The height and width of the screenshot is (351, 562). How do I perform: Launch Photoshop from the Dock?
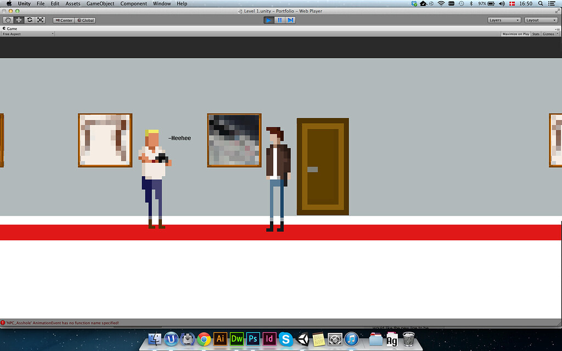pyautogui.click(x=252, y=339)
